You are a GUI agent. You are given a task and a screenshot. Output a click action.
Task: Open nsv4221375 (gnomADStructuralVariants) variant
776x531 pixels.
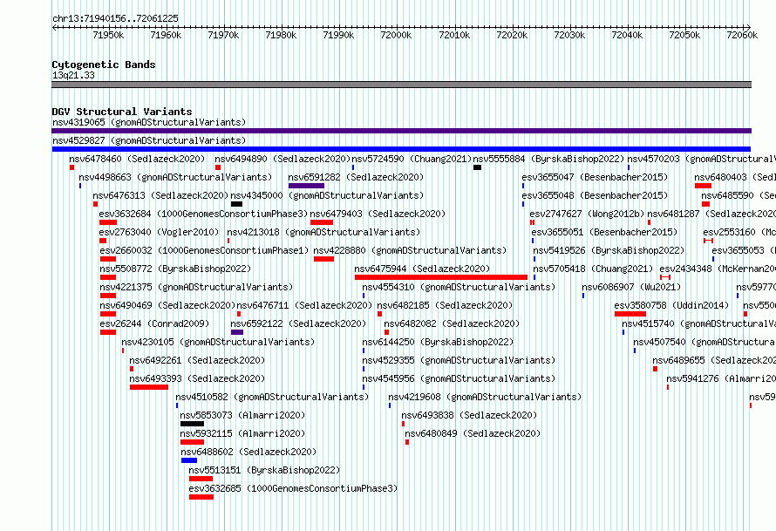[196, 287]
